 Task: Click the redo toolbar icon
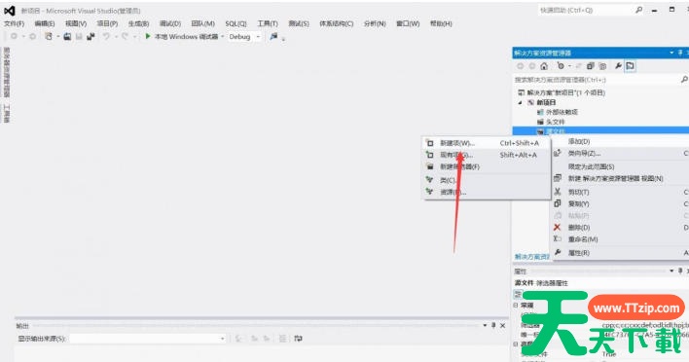pyautogui.click(x=126, y=36)
